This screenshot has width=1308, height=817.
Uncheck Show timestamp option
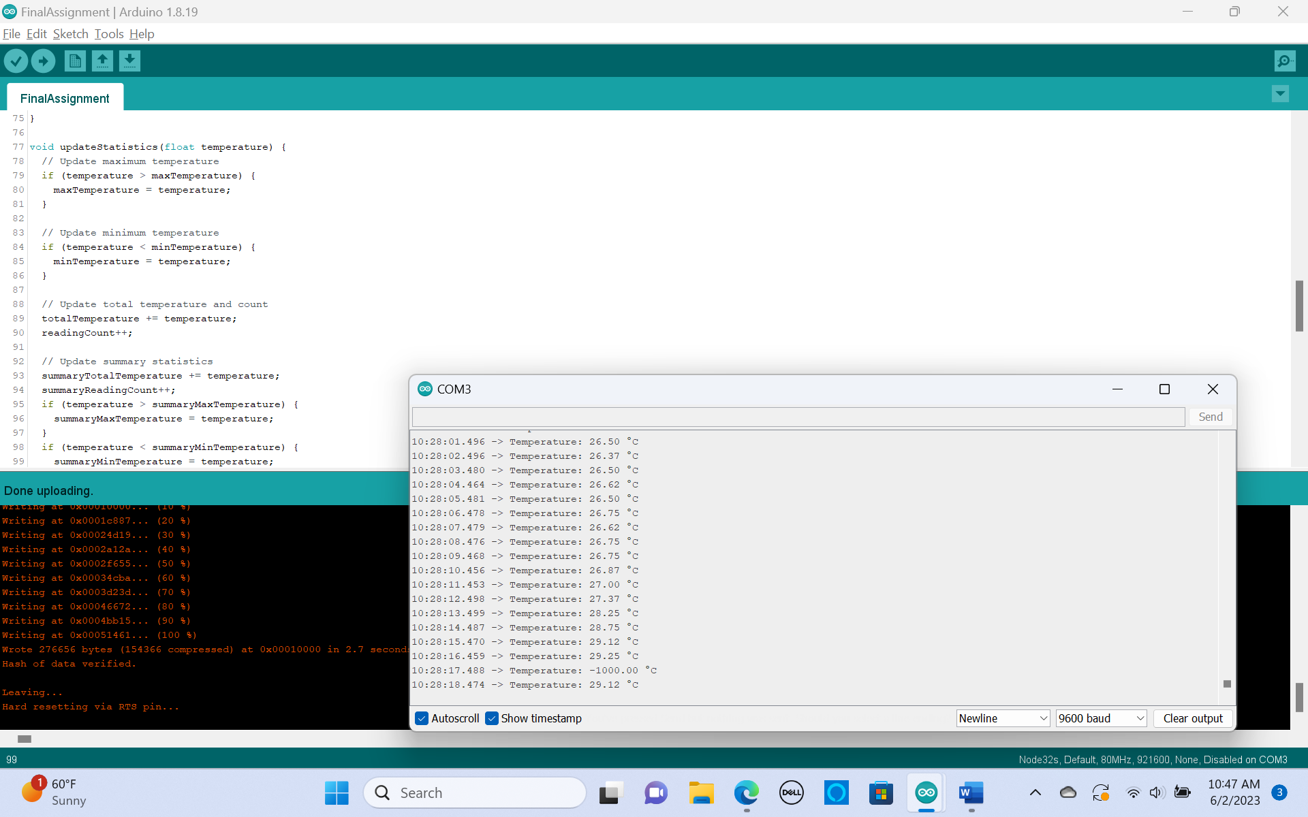pos(492,718)
